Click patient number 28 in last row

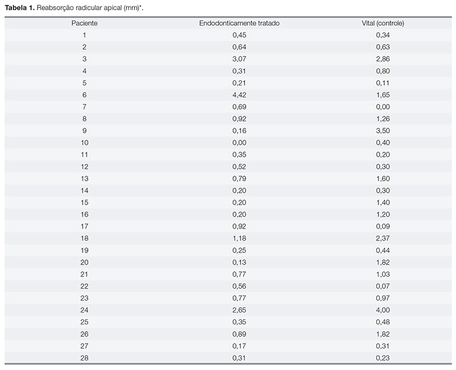coord(84,358)
